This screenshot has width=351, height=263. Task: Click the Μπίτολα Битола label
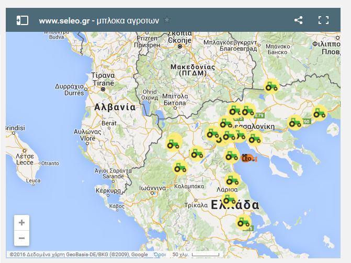coord(175,100)
